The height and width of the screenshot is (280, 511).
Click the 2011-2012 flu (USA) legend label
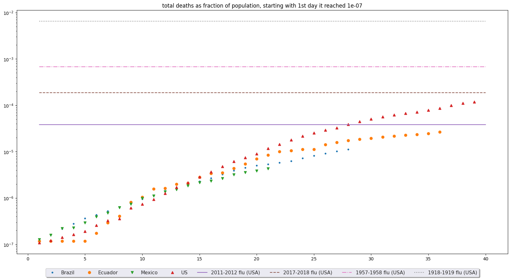[x=235, y=272]
